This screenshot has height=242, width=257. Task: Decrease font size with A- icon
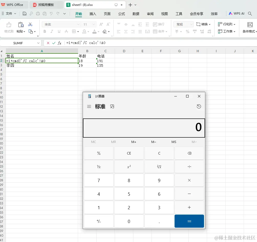coord(108,24)
